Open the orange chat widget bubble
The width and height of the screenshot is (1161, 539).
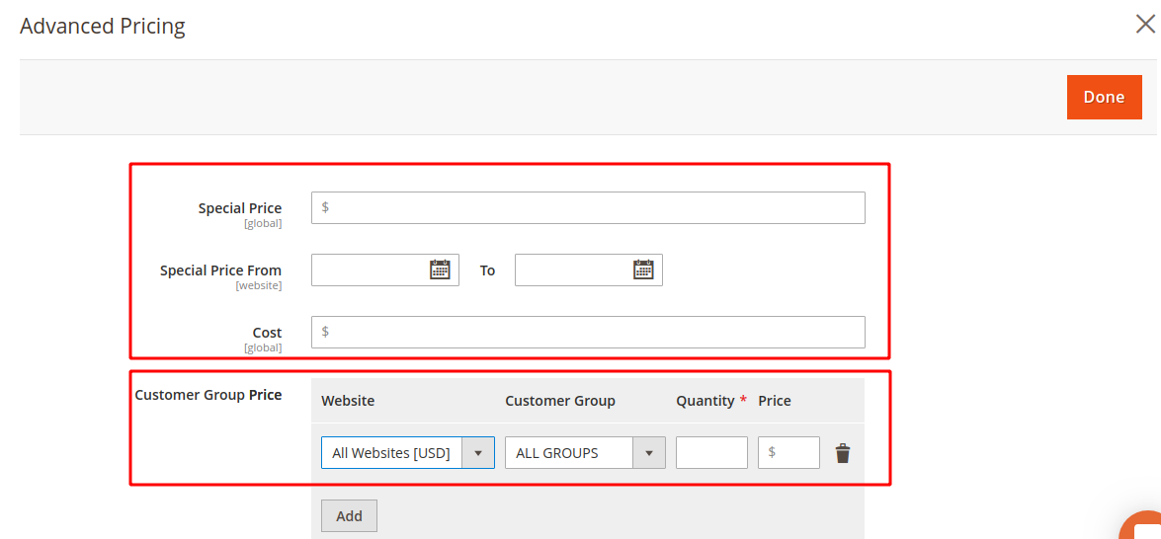click(1140, 526)
